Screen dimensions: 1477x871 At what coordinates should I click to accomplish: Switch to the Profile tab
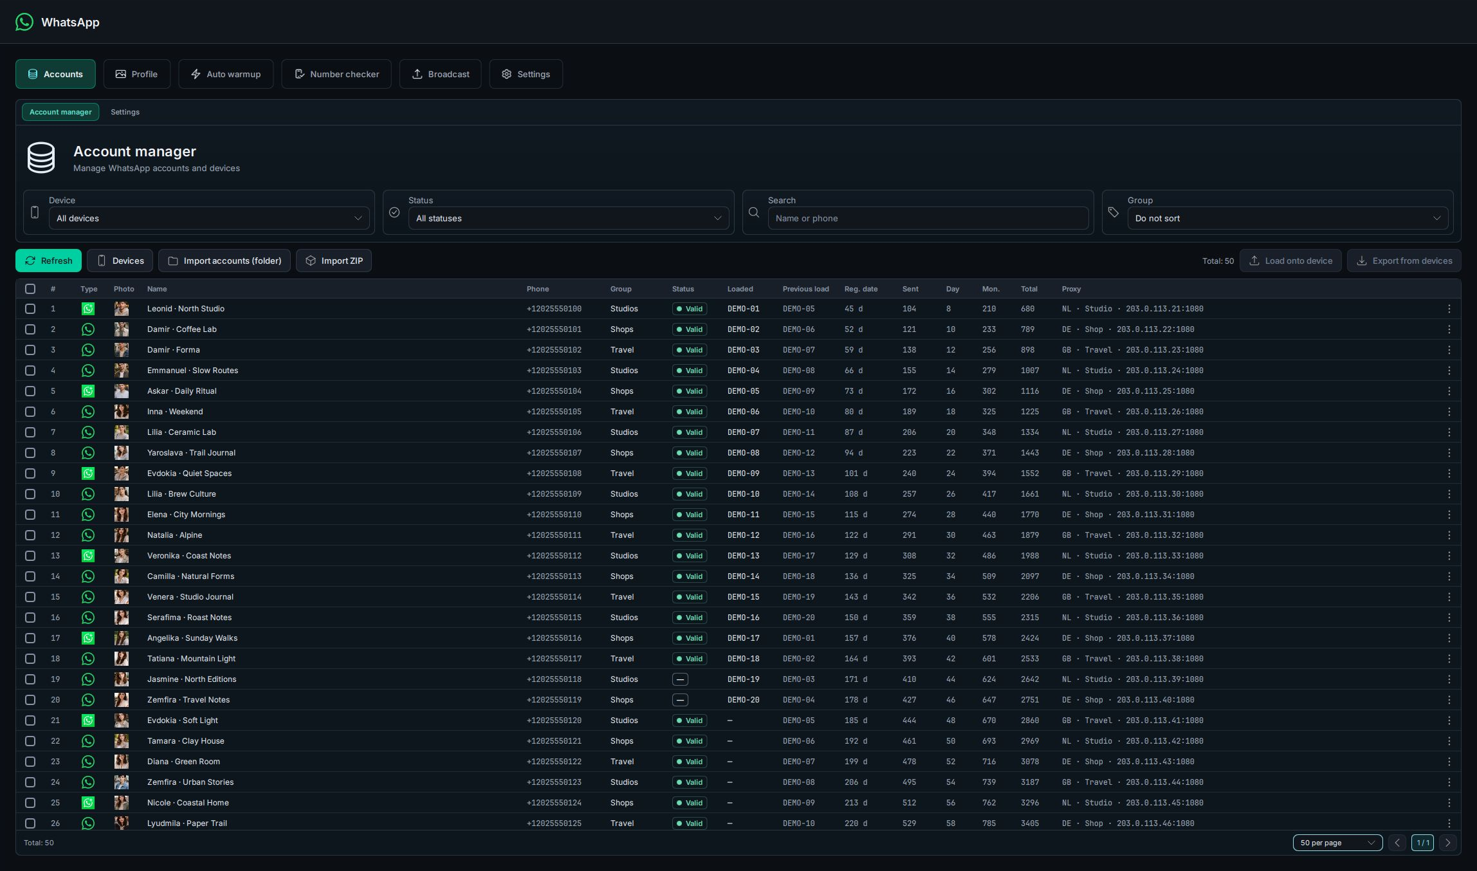point(137,74)
